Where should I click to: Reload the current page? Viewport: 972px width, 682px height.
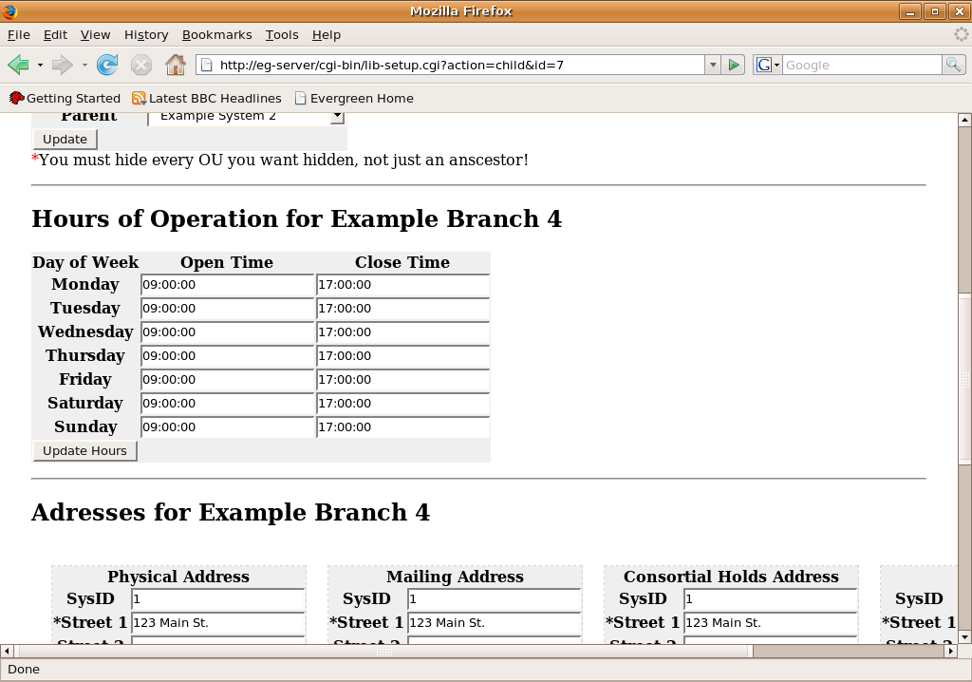(x=107, y=65)
